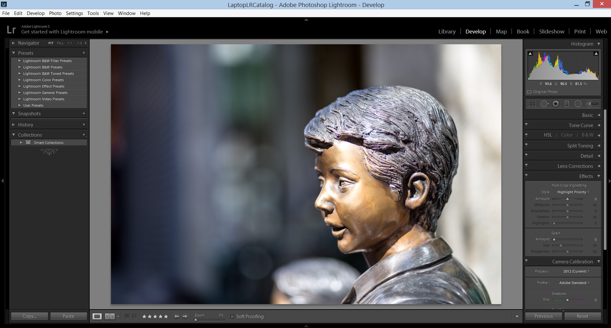Toggle the Lens Corrections panel switch
611x328 pixels.
click(x=526, y=166)
